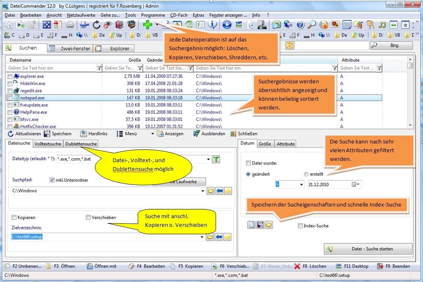Viewport: 423px width, 282px height.
Task: Select the erstellt radio button
Action: pyautogui.click(x=306, y=174)
